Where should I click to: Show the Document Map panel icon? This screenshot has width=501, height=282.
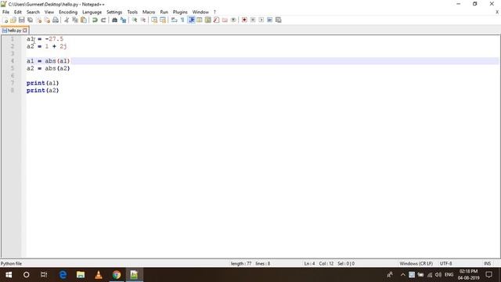pos(208,20)
